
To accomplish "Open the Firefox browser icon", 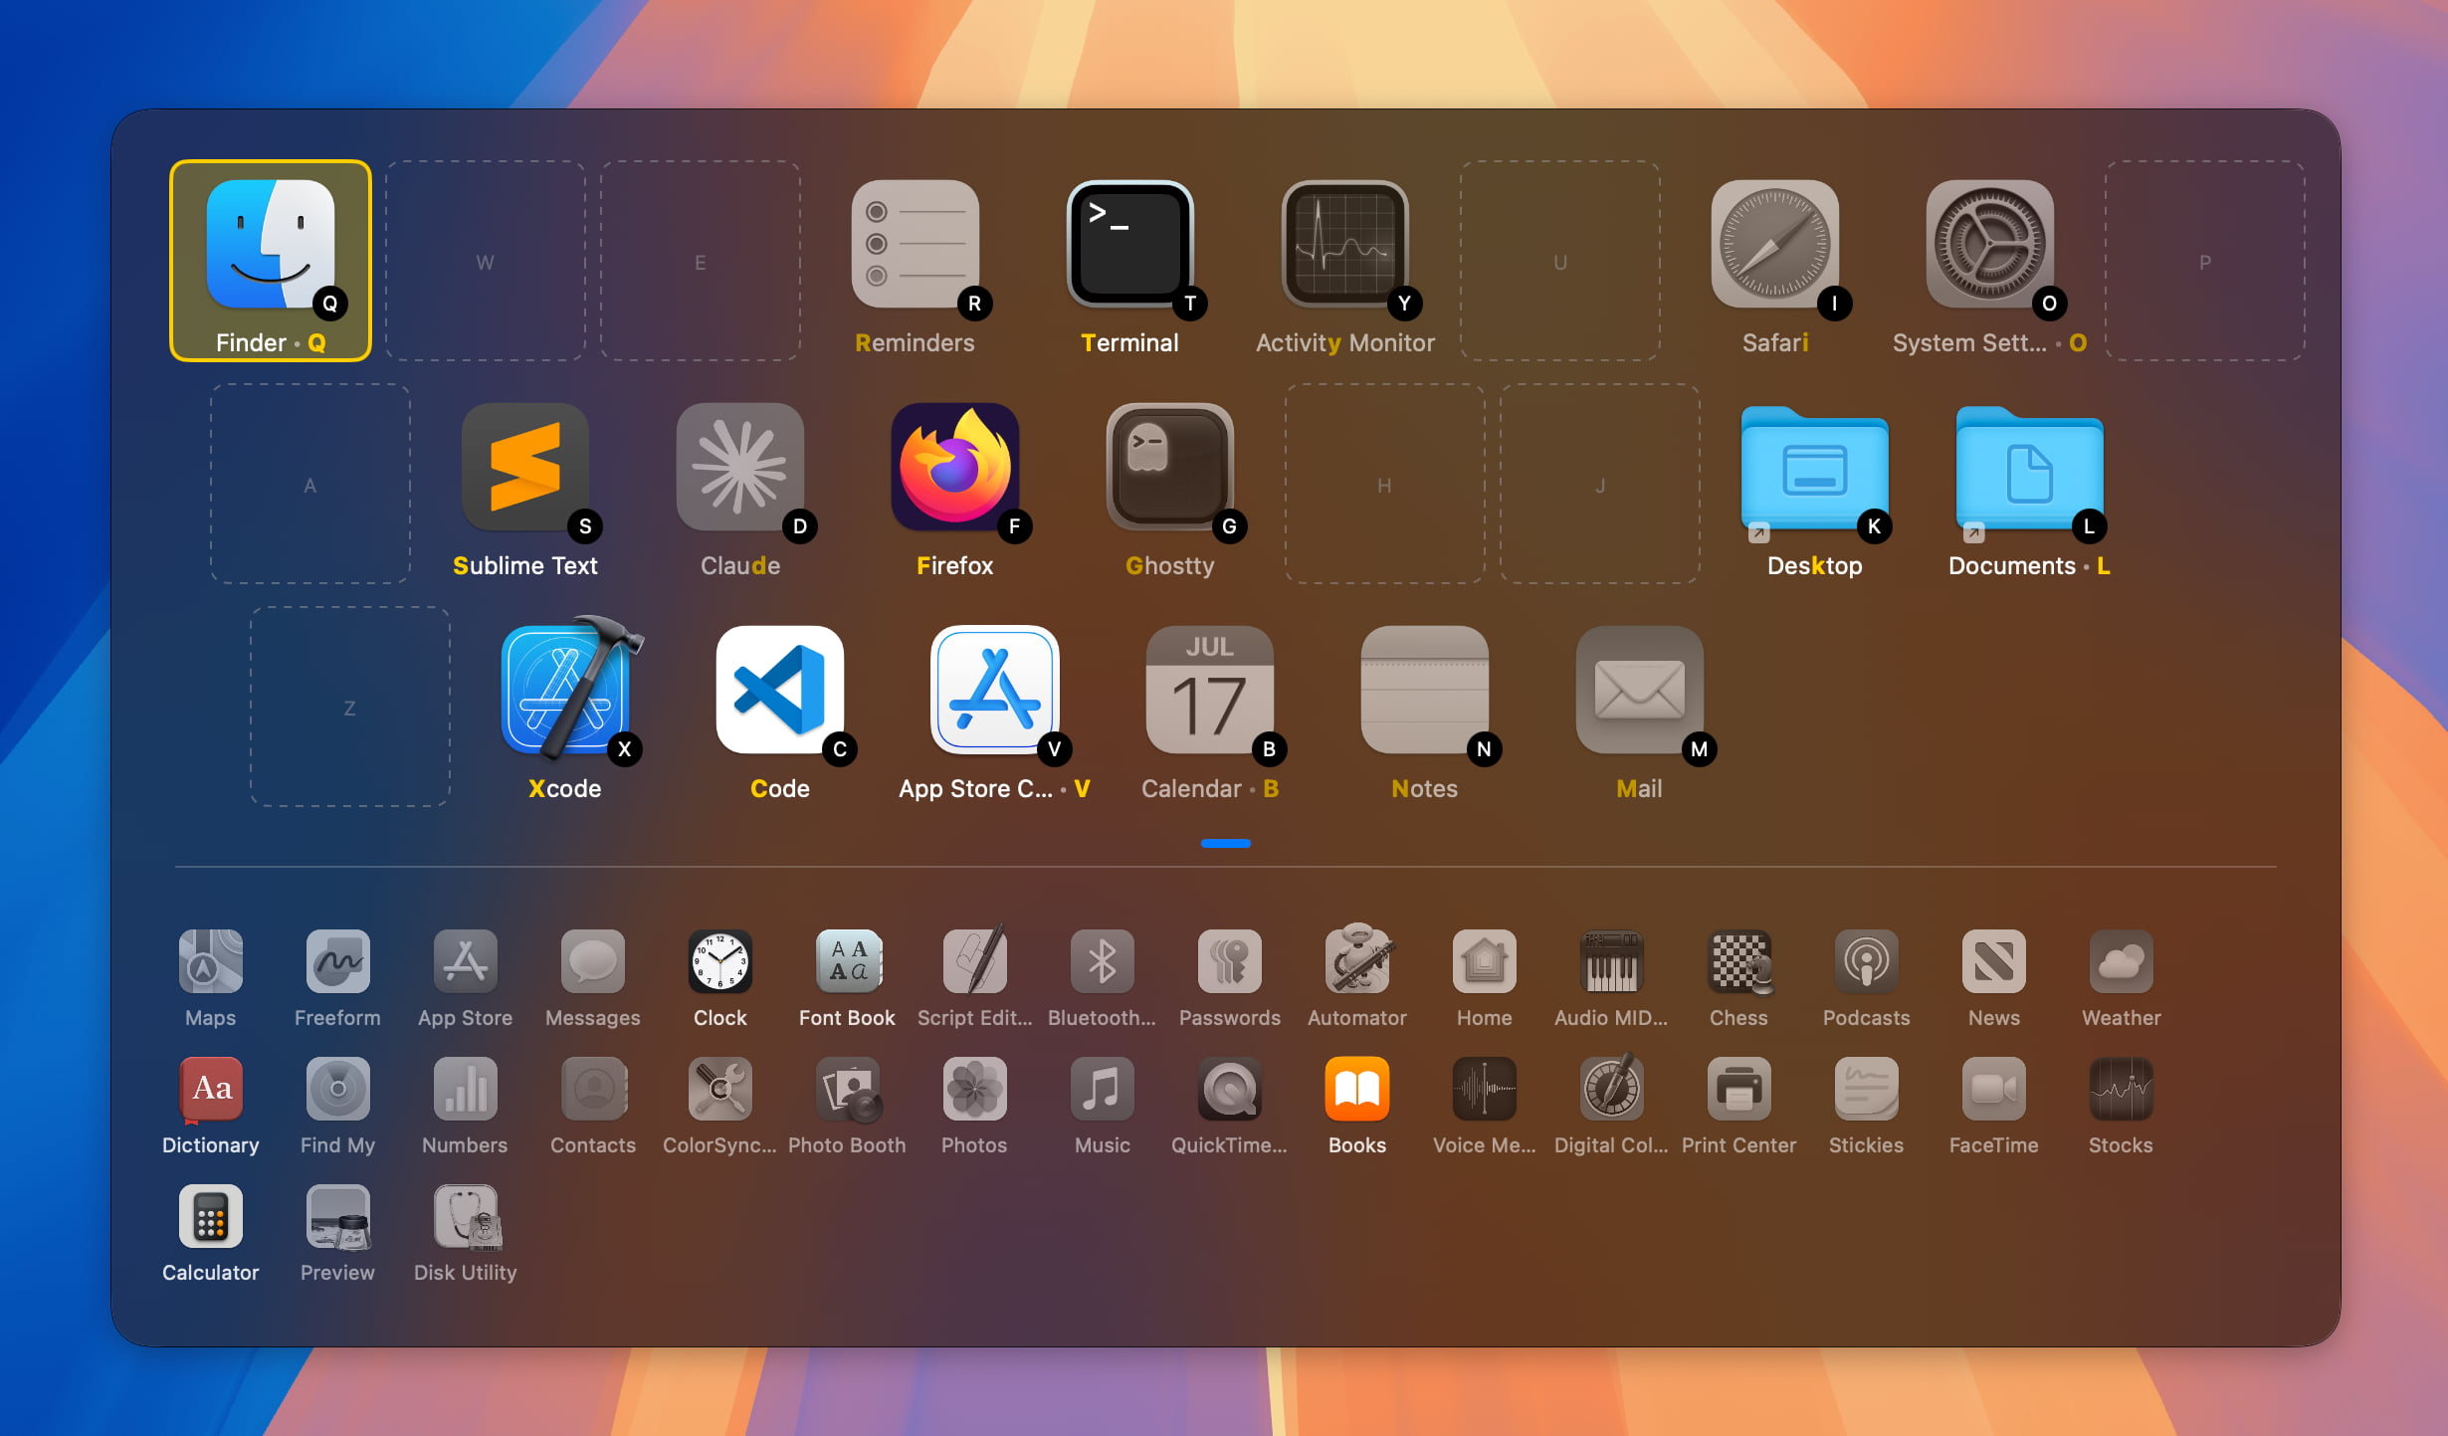I will pyautogui.click(x=954, y=468).
